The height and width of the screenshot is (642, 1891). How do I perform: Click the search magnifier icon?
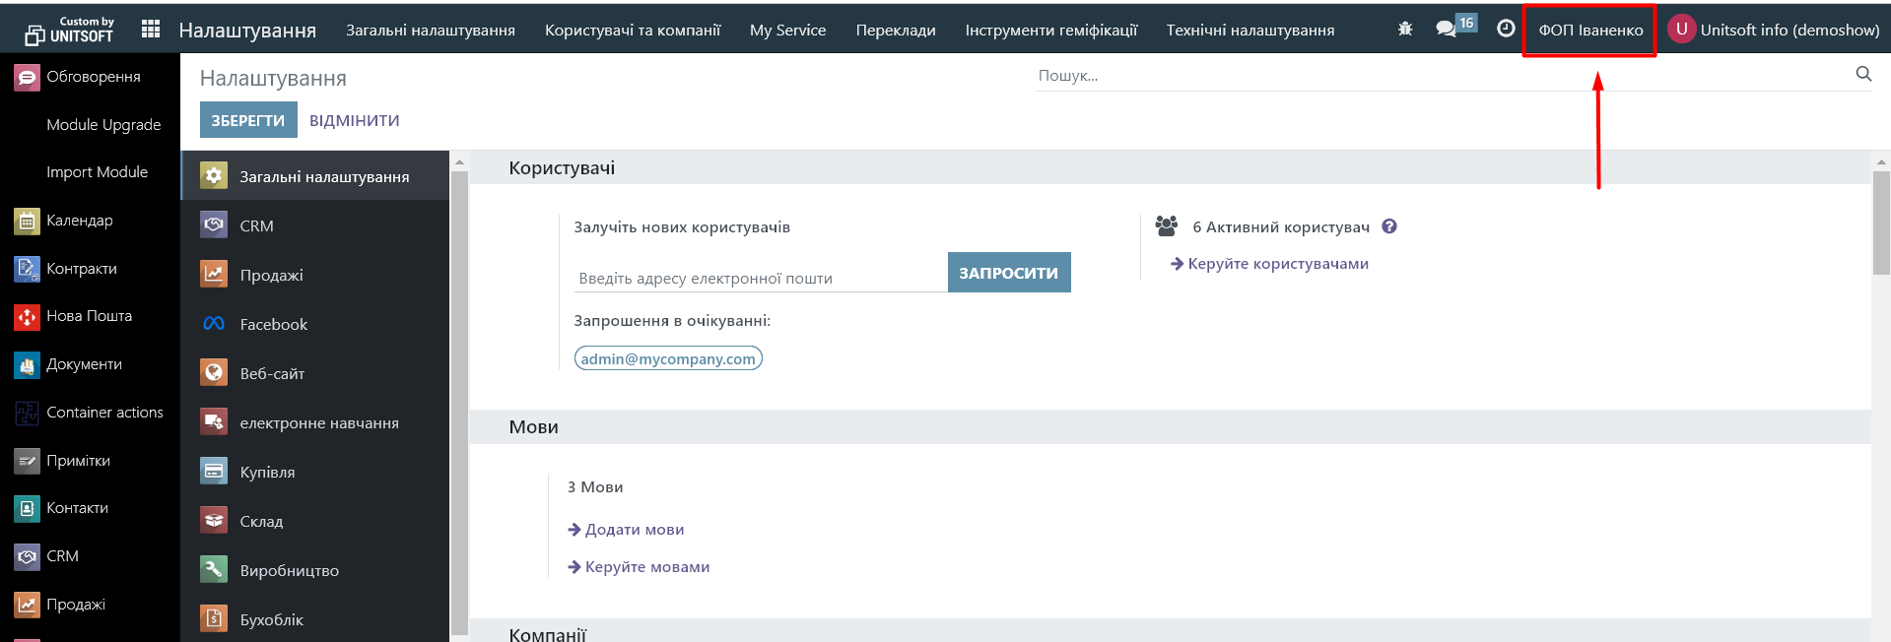tap(1863, 74)
